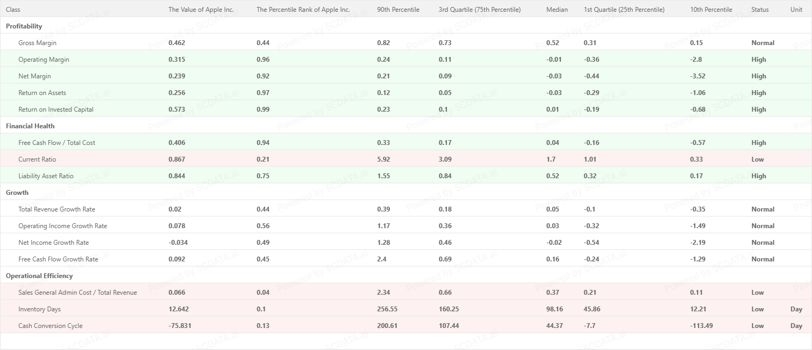Select the Net Income Growth Rate row
812x350 pixels.
coord(53,243)
